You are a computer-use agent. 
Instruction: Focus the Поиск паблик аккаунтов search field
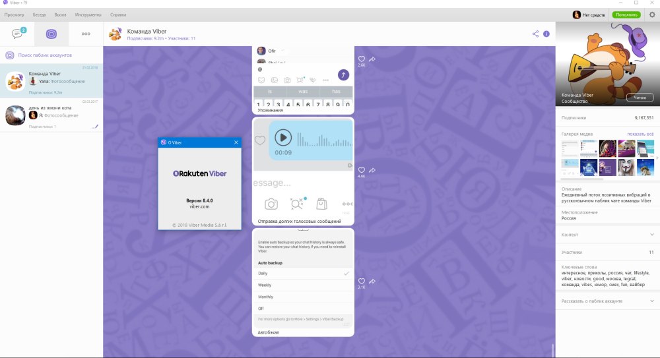click(51, 55)
